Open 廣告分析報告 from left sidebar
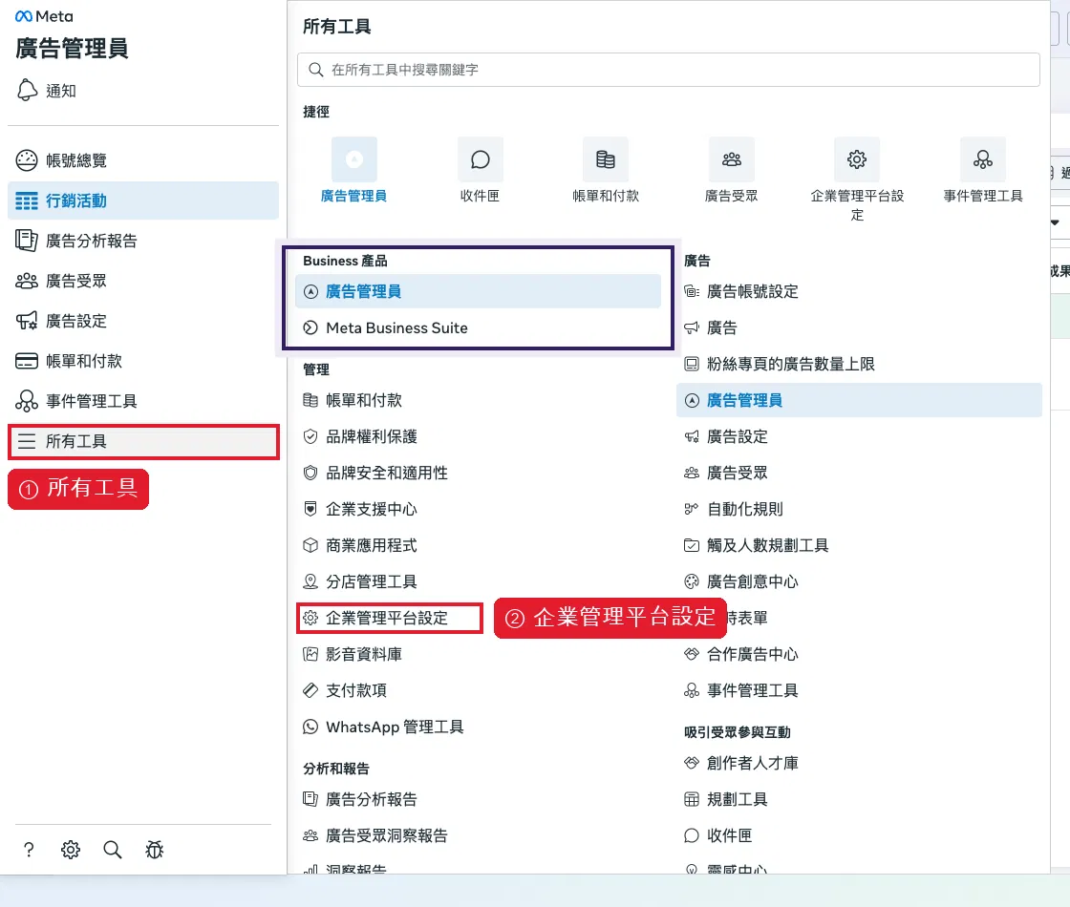1070x907 pixels. point(142,241)
